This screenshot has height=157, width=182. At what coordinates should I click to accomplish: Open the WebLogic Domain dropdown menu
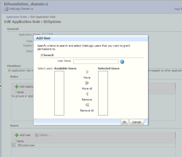click(x=32, y=9)
